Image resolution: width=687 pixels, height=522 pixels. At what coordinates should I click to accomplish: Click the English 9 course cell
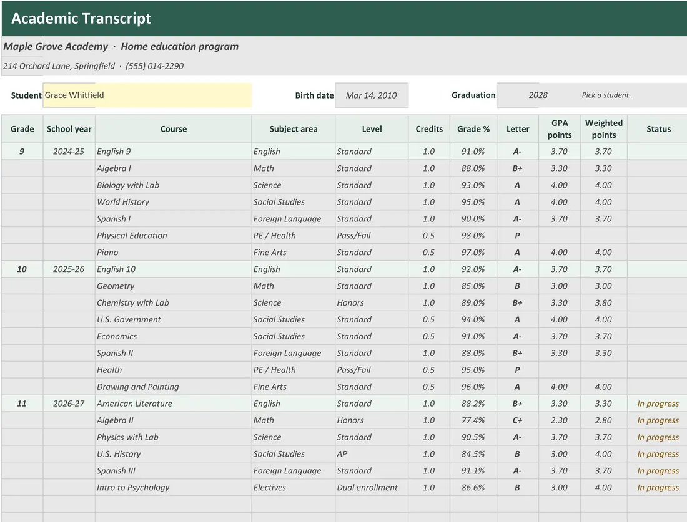pyautogui.click(x=174, y=152)
